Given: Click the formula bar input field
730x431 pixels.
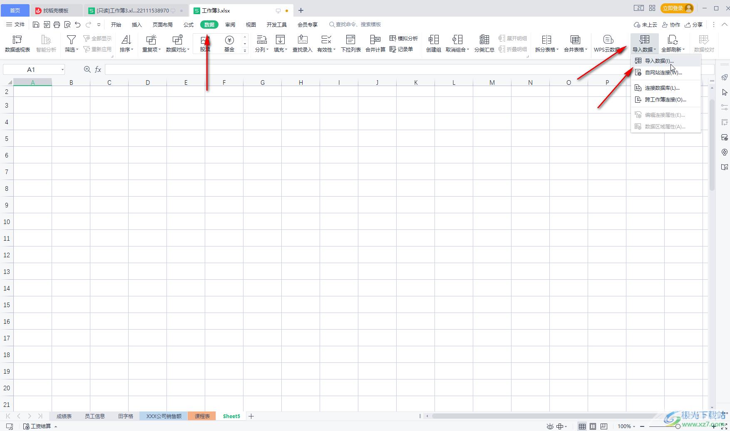Looking at the screenshot, I should tap(409, 69).
